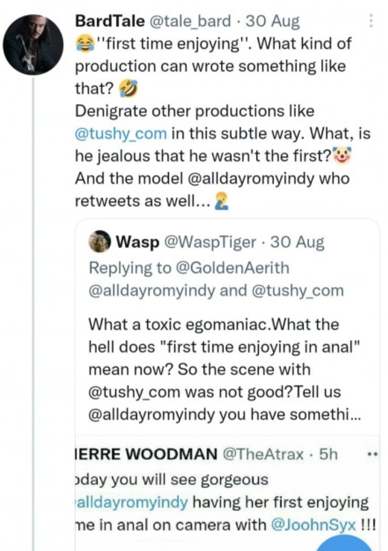The height and width of the screenshot is (551, 388).
Task: Click the 30 Aug timestamp on BardTale's tweet
Action: point(273,21)
